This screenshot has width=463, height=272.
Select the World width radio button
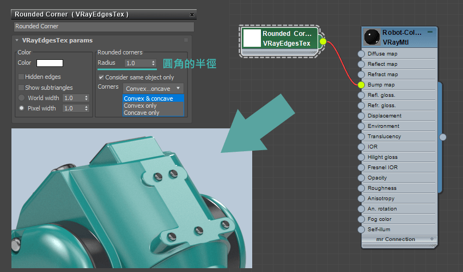(21, 98)
